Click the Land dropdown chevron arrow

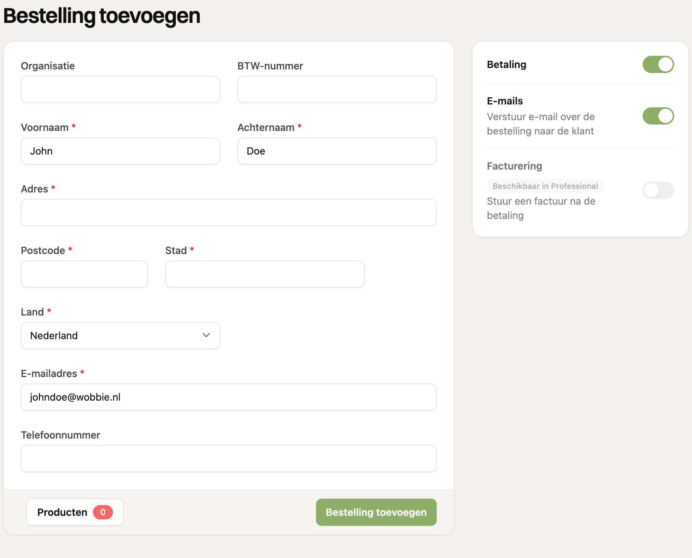[206, 335]
